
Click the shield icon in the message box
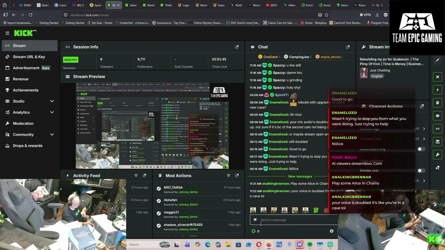point(255,220)
